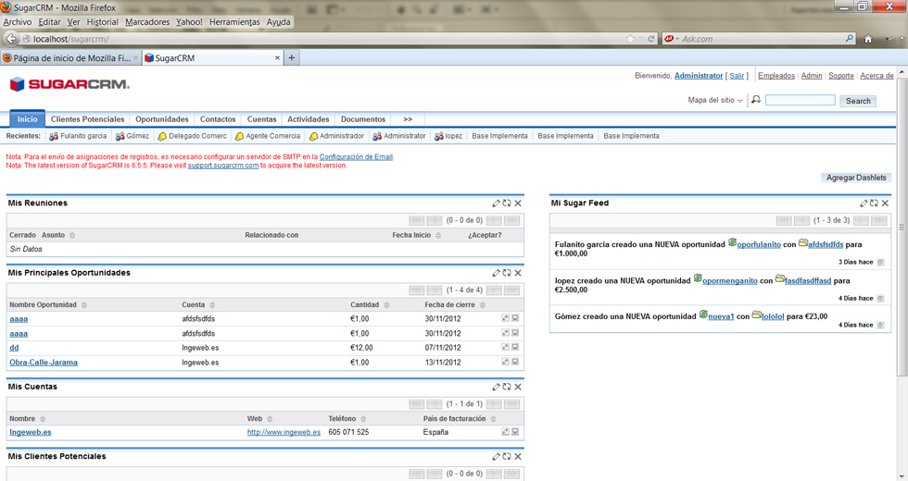
Task: Sort accounts by Teléfono column
Action: 347,418
